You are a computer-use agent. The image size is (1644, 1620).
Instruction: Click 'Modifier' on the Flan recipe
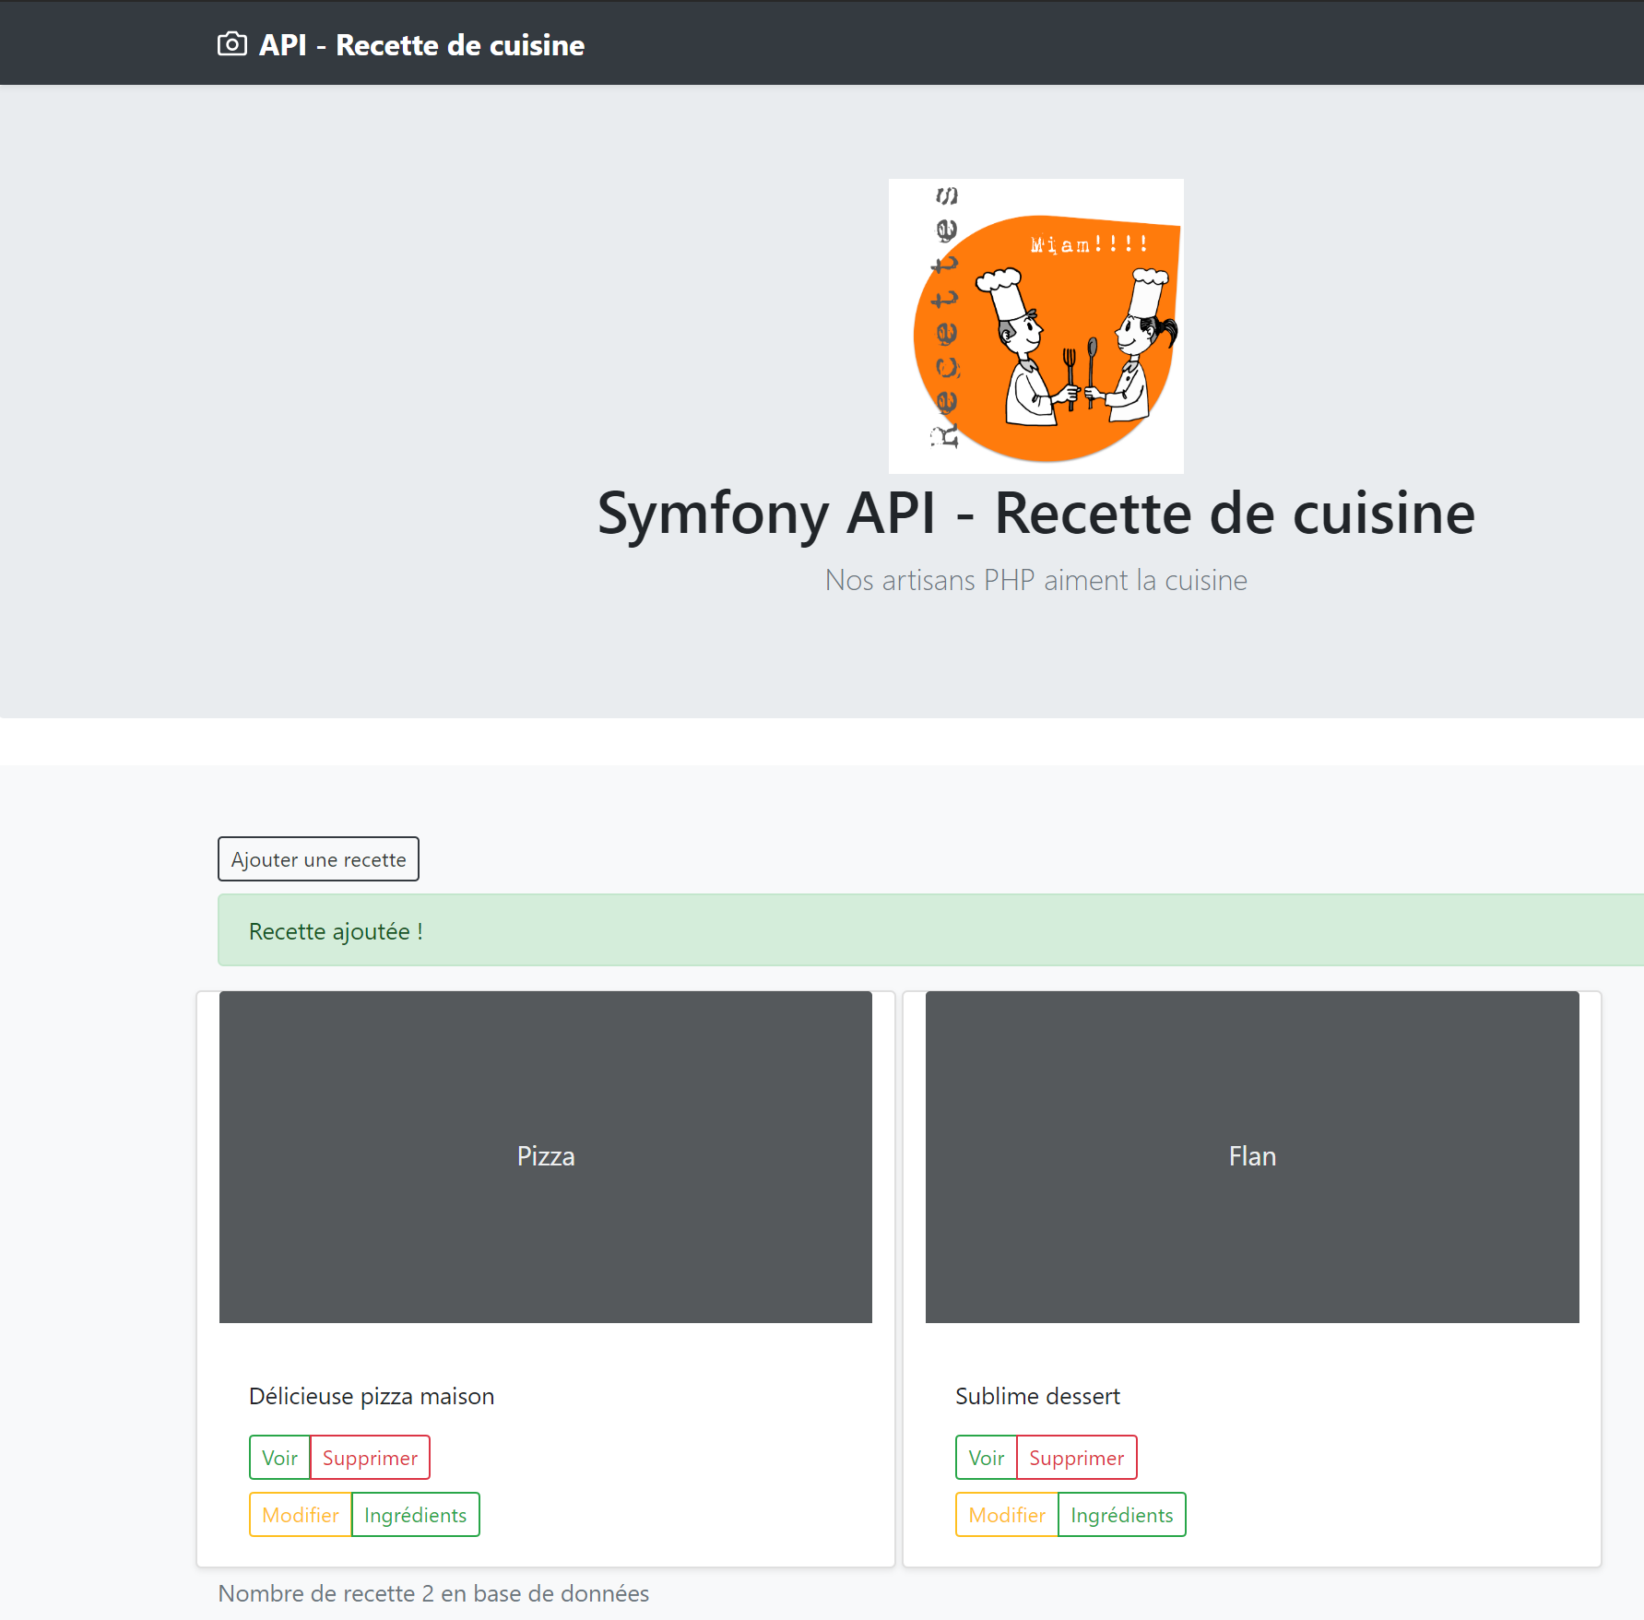[1006, 1514]
